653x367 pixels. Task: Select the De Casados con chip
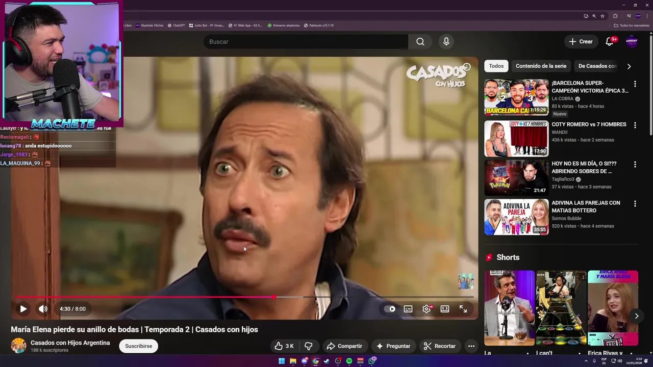click(x=597, y=66)
